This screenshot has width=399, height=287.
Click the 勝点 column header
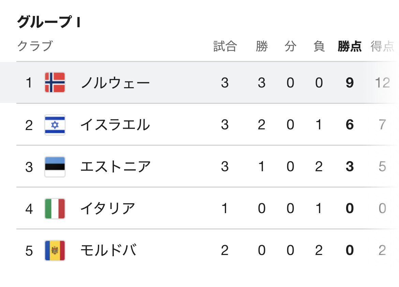click(350, 47)
